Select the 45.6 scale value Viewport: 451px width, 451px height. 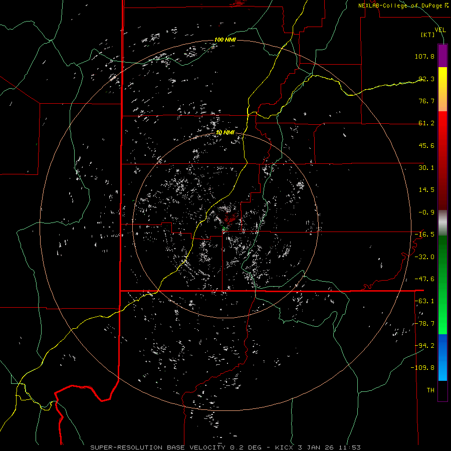click(x=426, y=145)
